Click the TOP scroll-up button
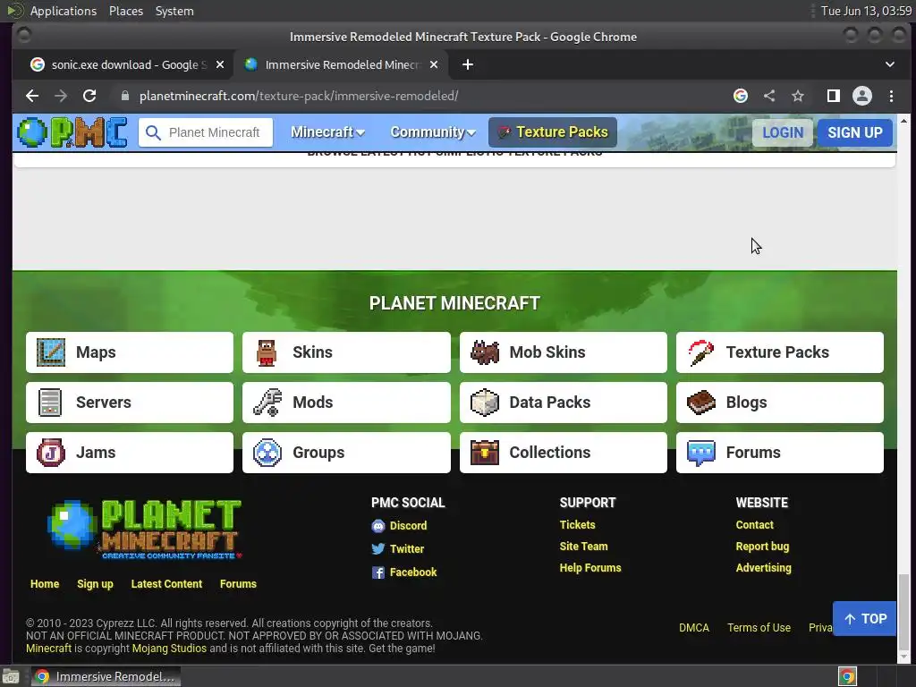The image size is (916, 687). (865, 619)
